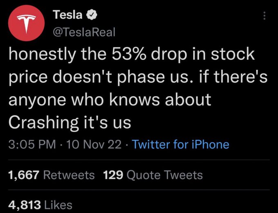
Task: Click the "Crashing it's us" tweet line
Action: pyautogui.click(x=69, y=123)
